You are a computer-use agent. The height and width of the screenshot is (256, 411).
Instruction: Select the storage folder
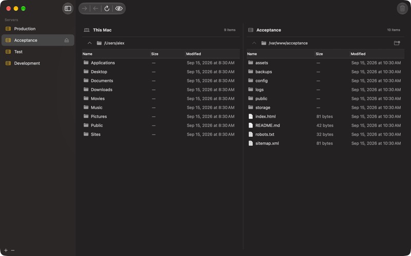click(x=325, y=108)
